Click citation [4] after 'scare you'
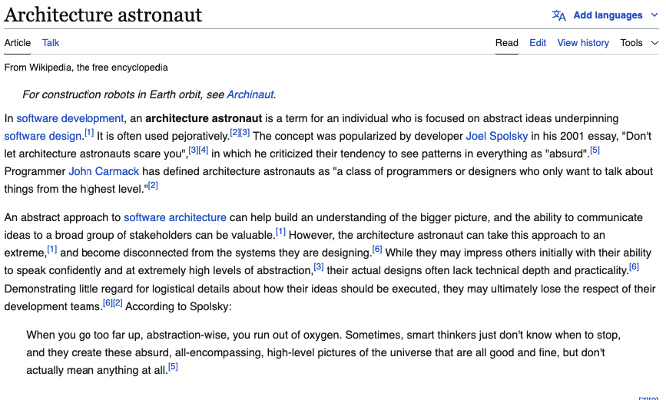This screenshot has width=666, height=400. 204,150
